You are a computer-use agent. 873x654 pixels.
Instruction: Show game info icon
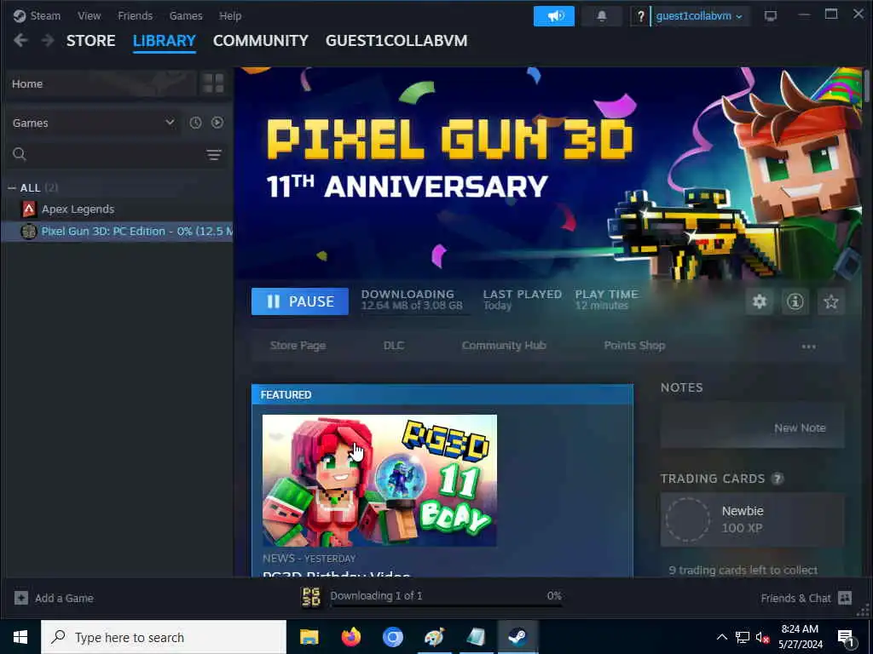click(x=795, y=301)
